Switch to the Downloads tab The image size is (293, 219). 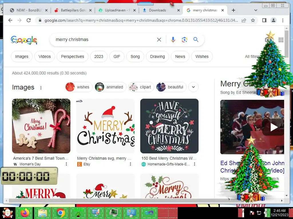(x=158, y=10)
